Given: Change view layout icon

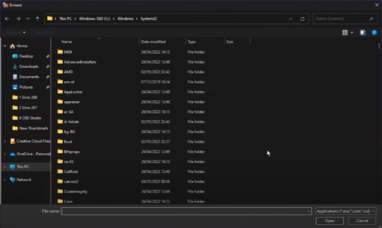Looking at the screenshot, I should coord(345,32).
